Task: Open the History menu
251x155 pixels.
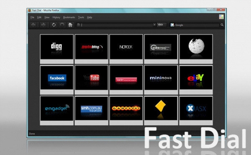Action: 56,17
